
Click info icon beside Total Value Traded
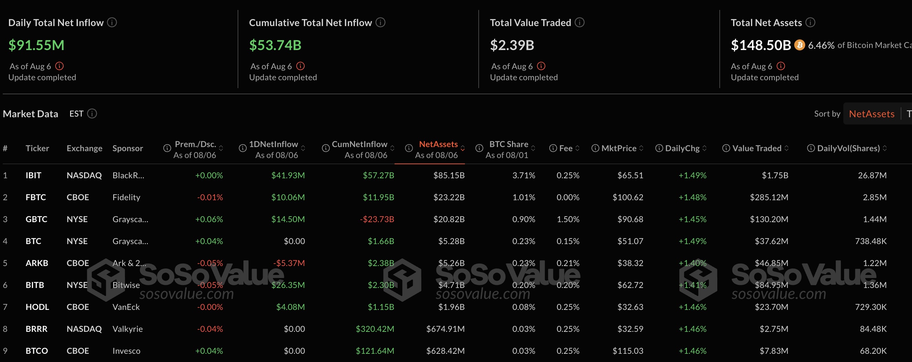click(580, 23)
